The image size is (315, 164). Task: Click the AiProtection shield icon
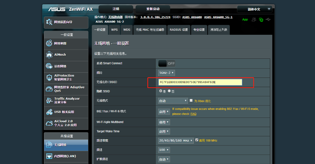(x=49, y=78)
